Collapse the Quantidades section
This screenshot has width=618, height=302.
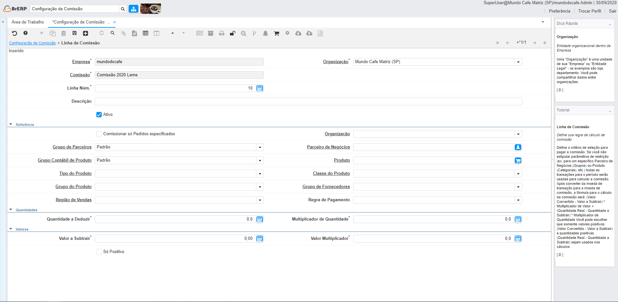tap(11, 210)
